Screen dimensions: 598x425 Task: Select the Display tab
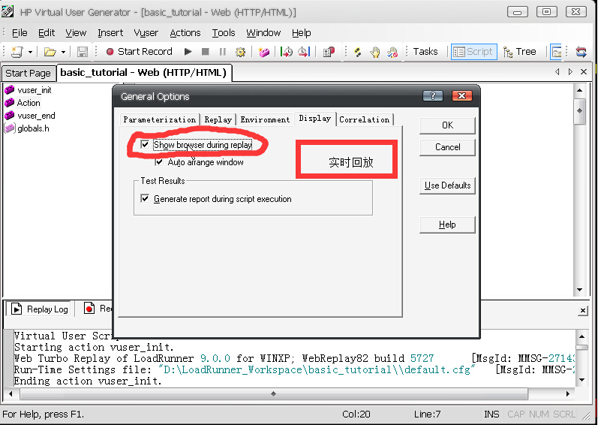314,119
